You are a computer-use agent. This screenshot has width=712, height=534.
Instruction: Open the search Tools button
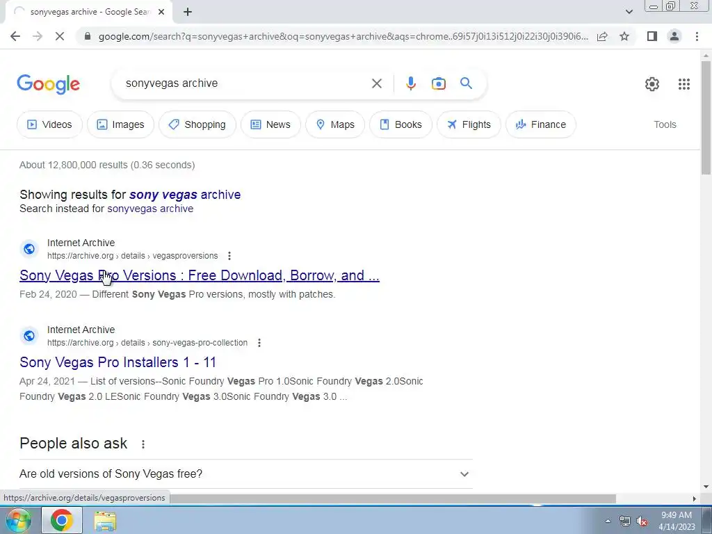click(x=665, y=124)
